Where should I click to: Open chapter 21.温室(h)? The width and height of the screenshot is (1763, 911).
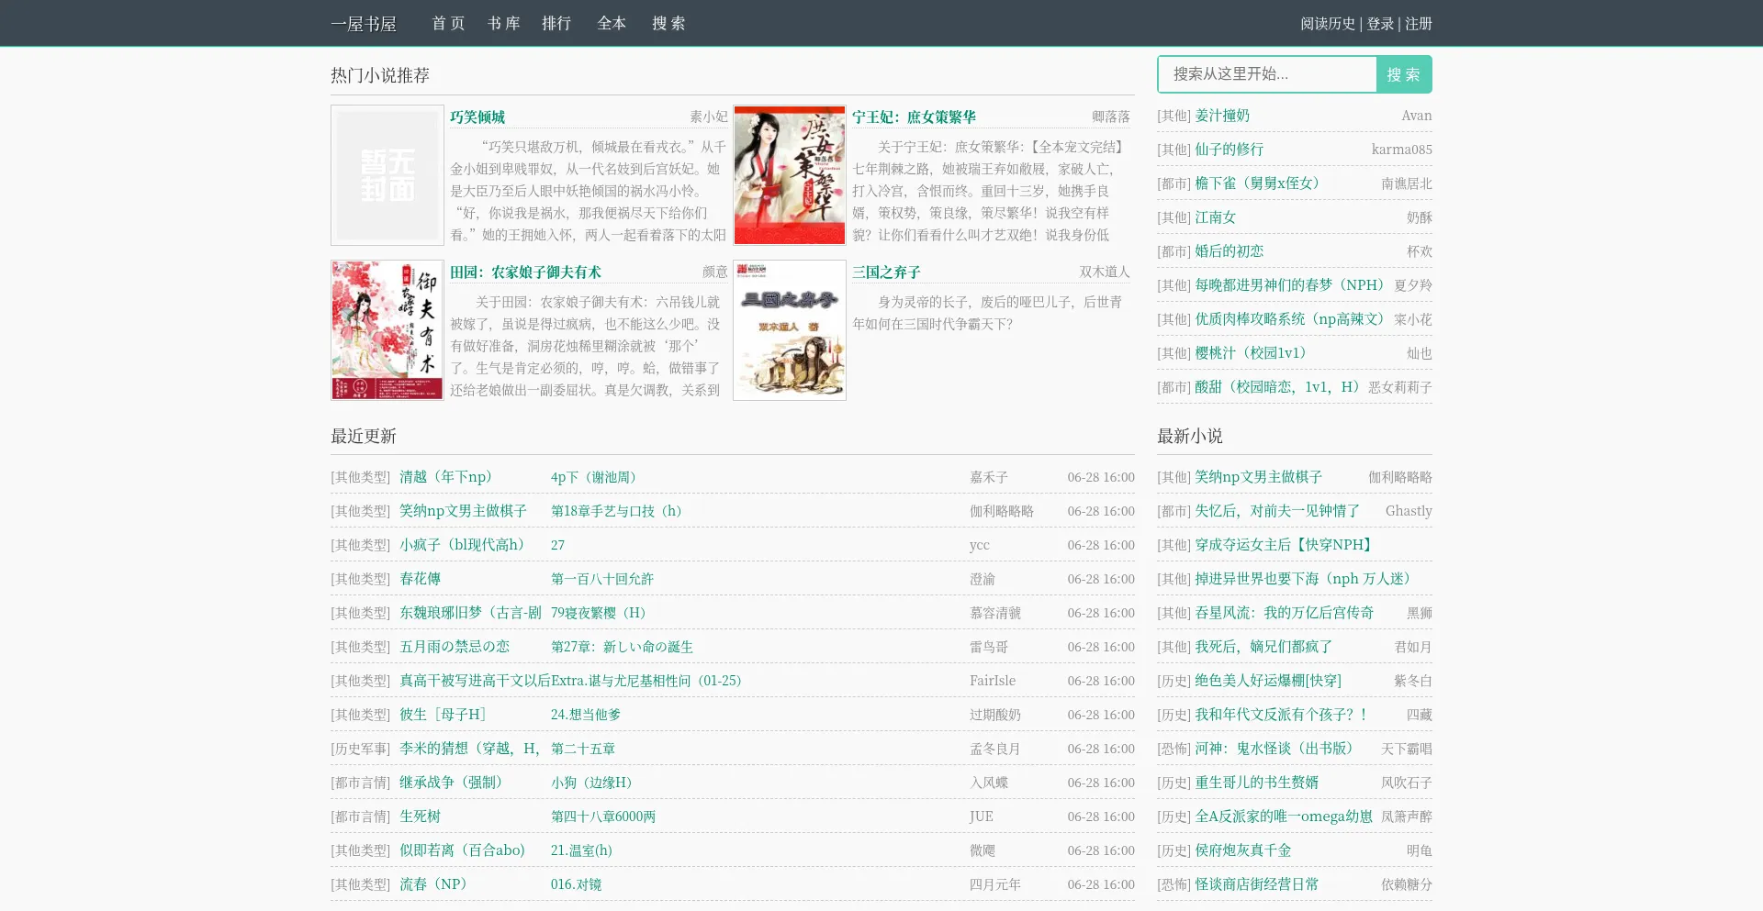[581, 850]
